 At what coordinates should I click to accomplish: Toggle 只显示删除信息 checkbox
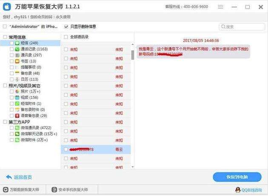click(x=66, y=26)
